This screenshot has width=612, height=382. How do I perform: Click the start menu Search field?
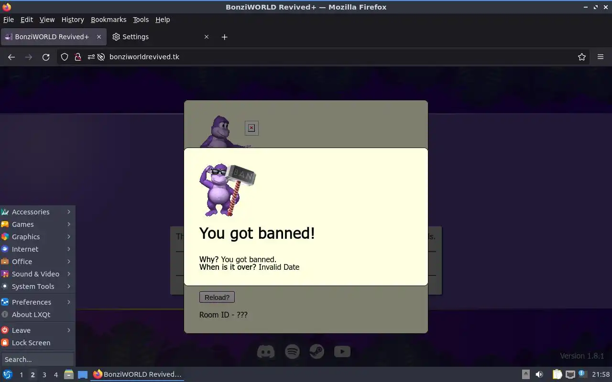click(x=37, y=360)
